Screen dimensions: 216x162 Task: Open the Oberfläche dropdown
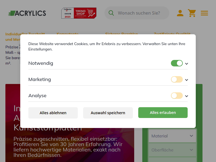(173, 150)
